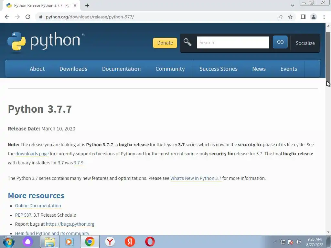Open the Documentation menu item
This screenshot has height=248, width=331.
point(121,69)
